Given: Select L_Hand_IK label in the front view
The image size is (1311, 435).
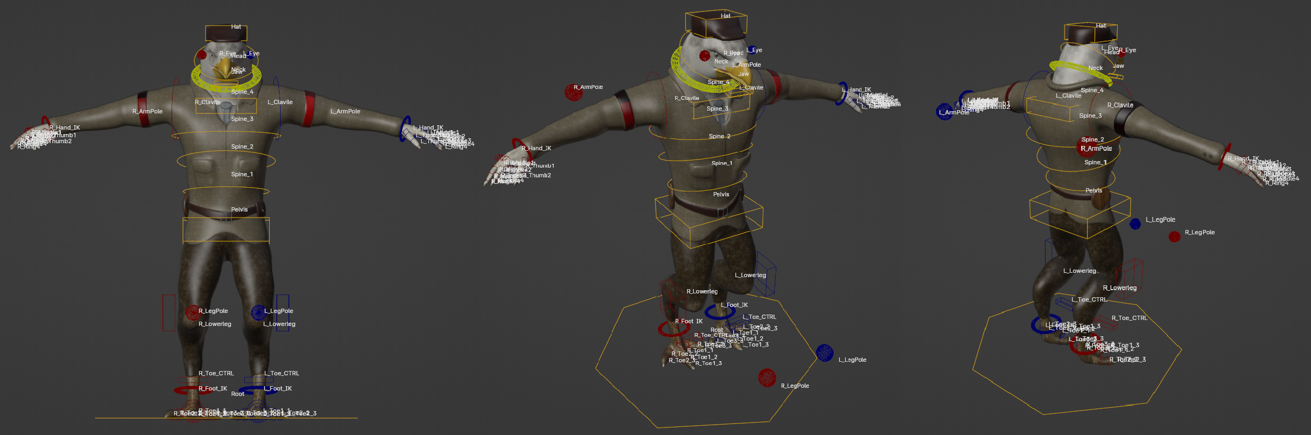Looking at the screenshot, I should pos(428,127).
